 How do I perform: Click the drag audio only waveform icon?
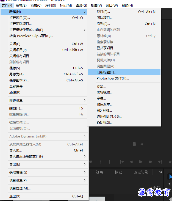click(142, 144)
